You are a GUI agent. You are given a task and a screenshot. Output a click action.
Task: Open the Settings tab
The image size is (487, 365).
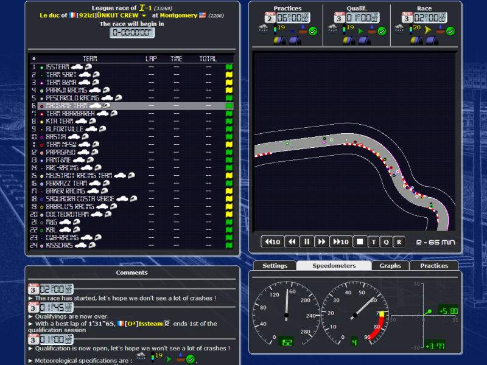(275, 266)
